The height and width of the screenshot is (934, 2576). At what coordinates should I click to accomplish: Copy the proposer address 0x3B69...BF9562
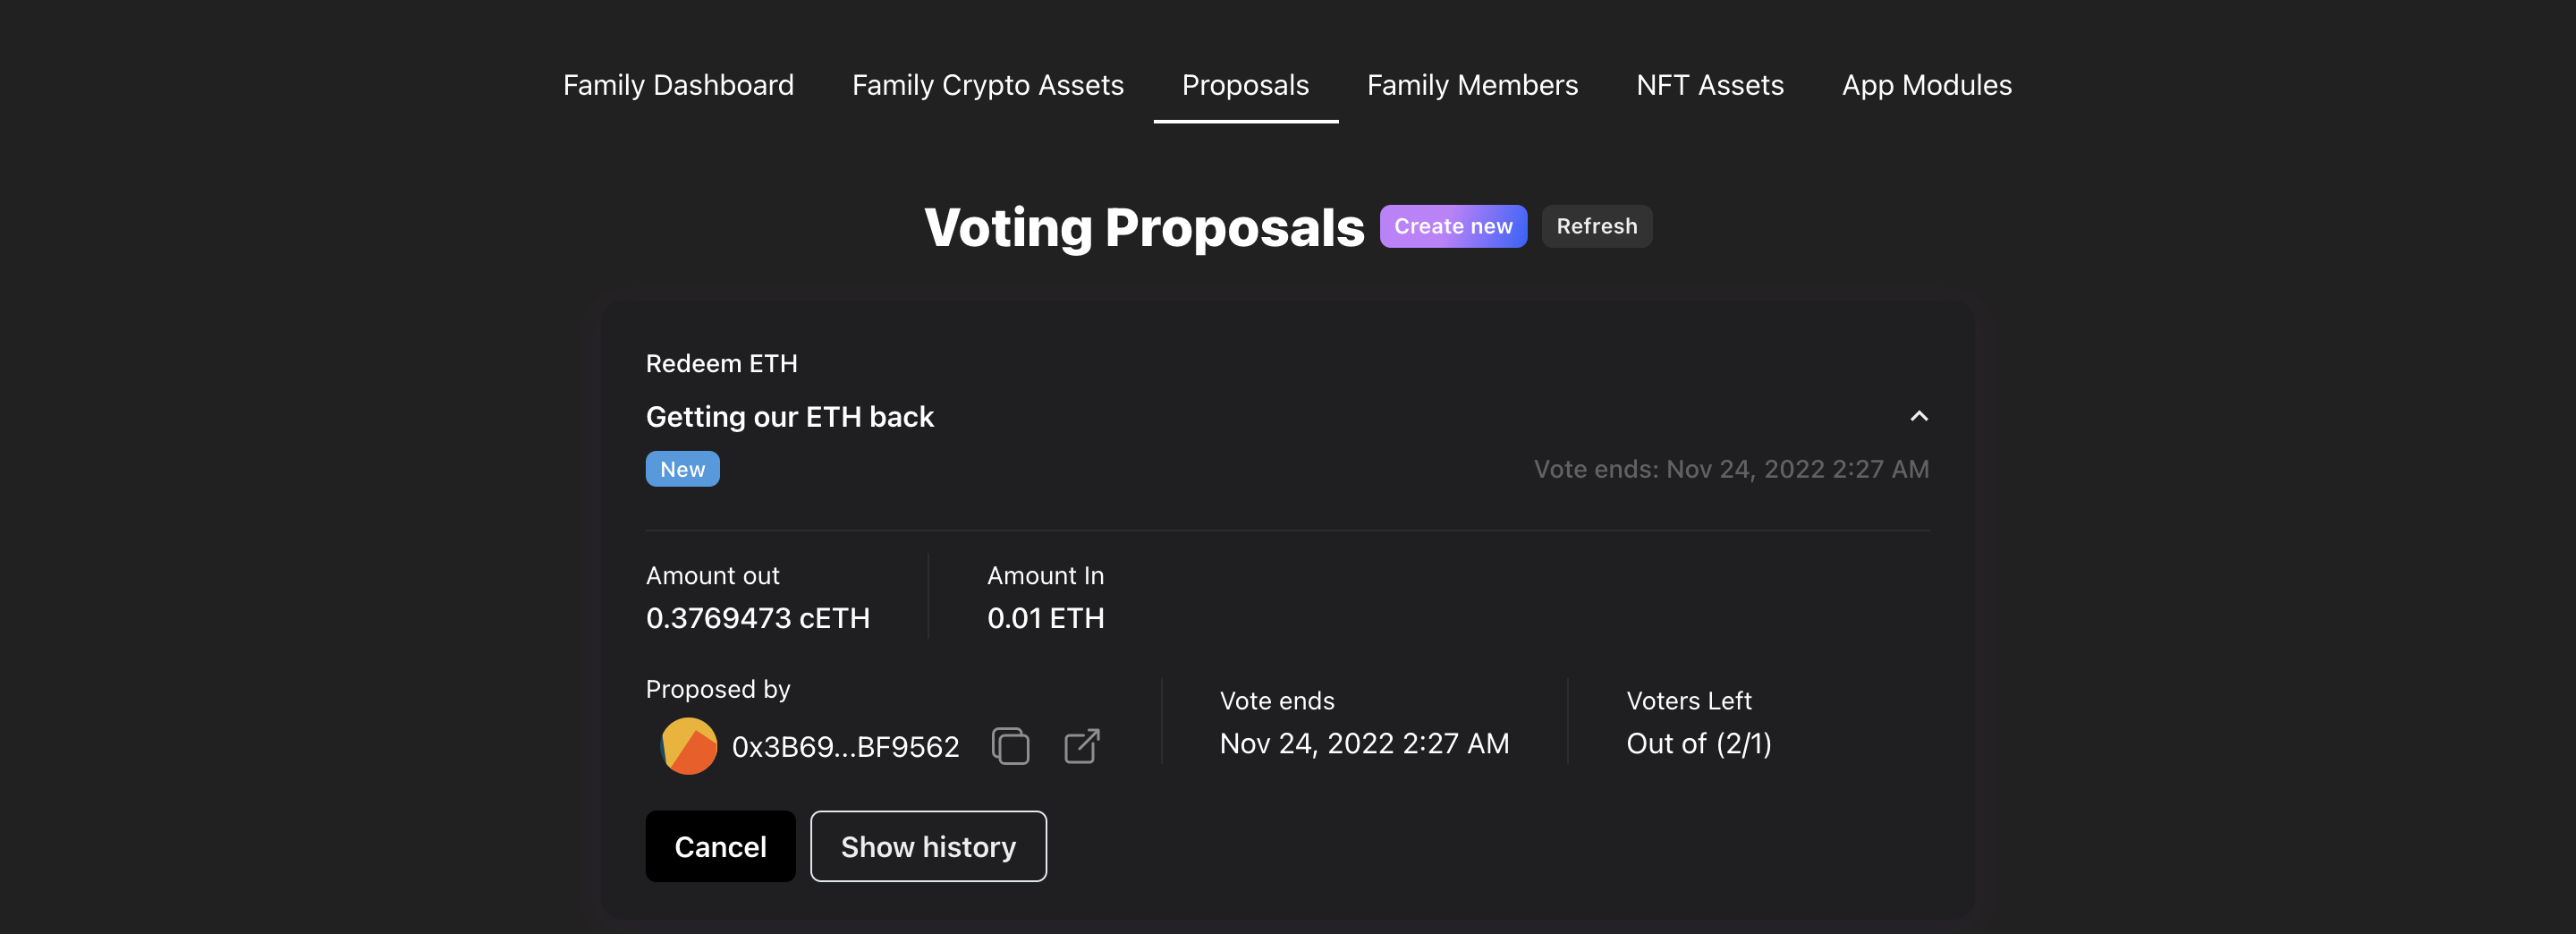[x=1010, y=746]
